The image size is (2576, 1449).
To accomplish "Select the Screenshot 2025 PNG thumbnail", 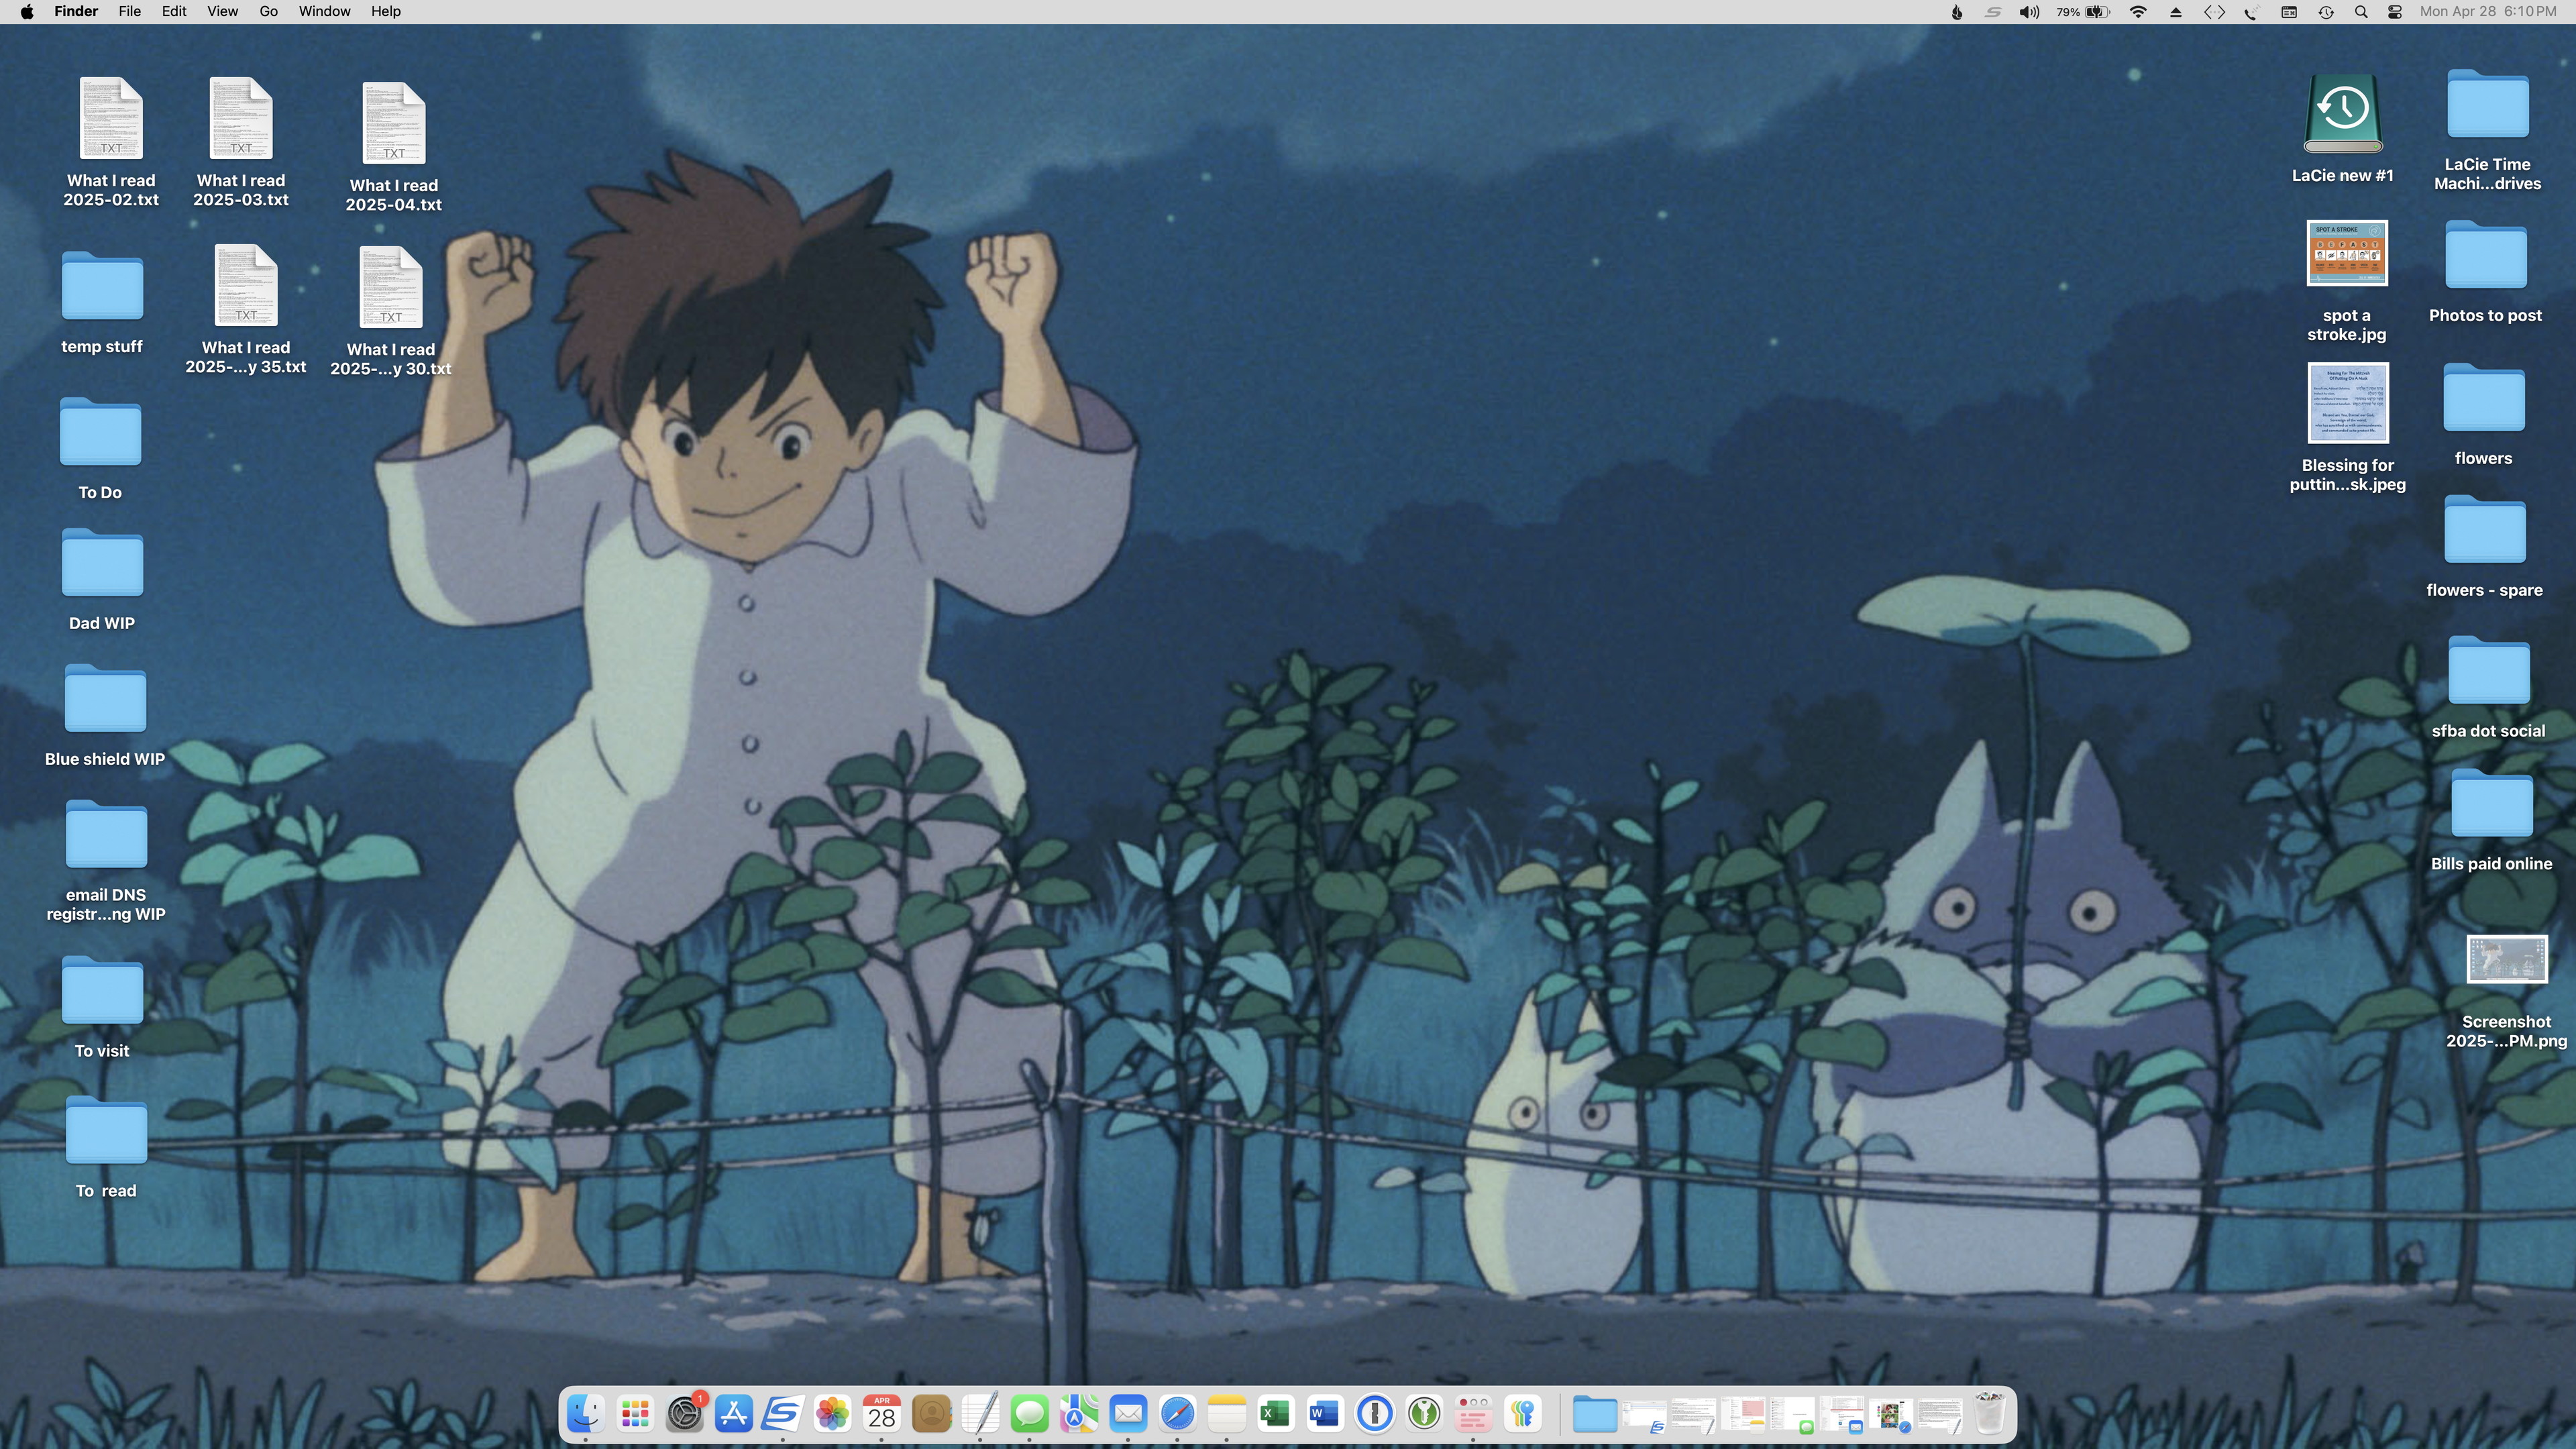I will (x=2507, y=960).
